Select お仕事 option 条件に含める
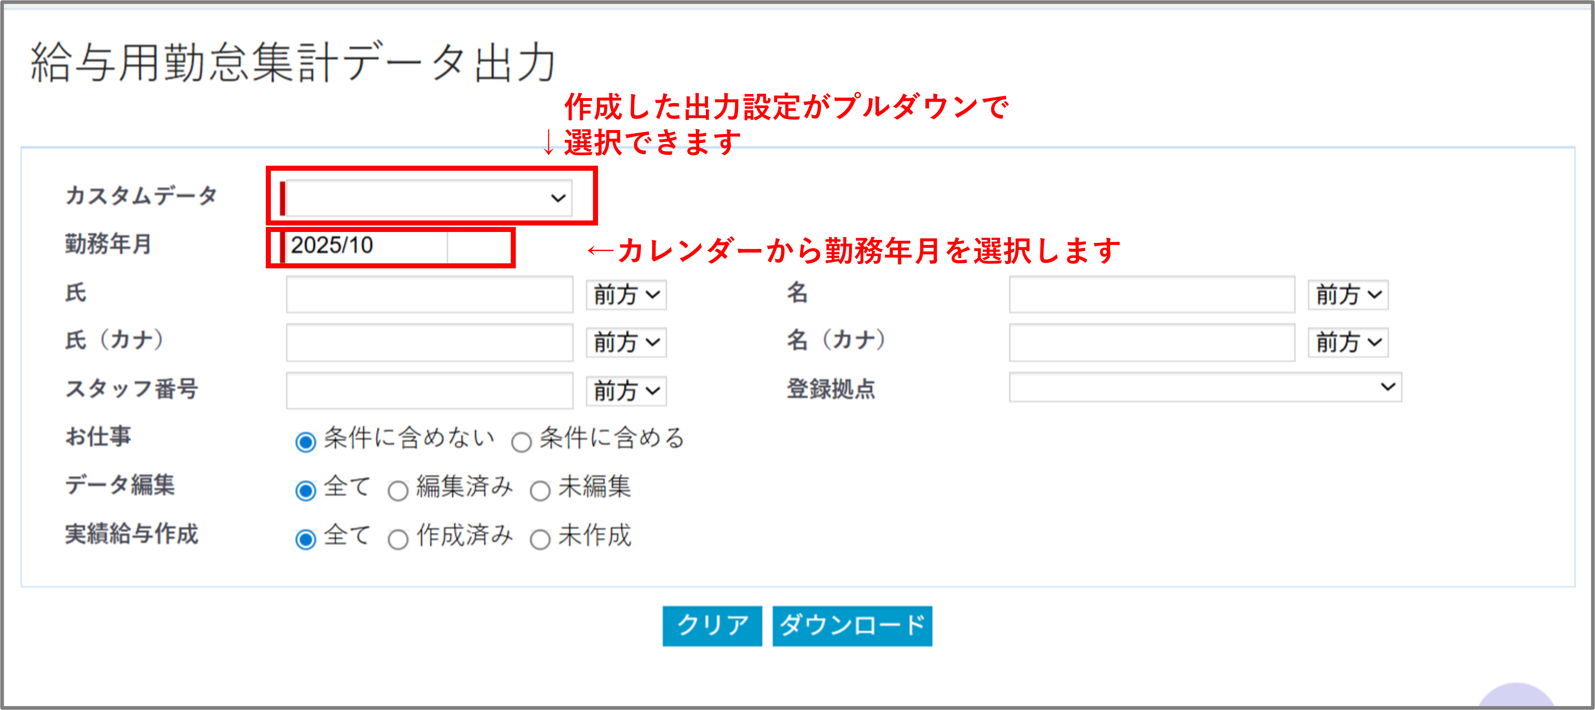The width and height of the screenshot is (1595, 710). 521,442
